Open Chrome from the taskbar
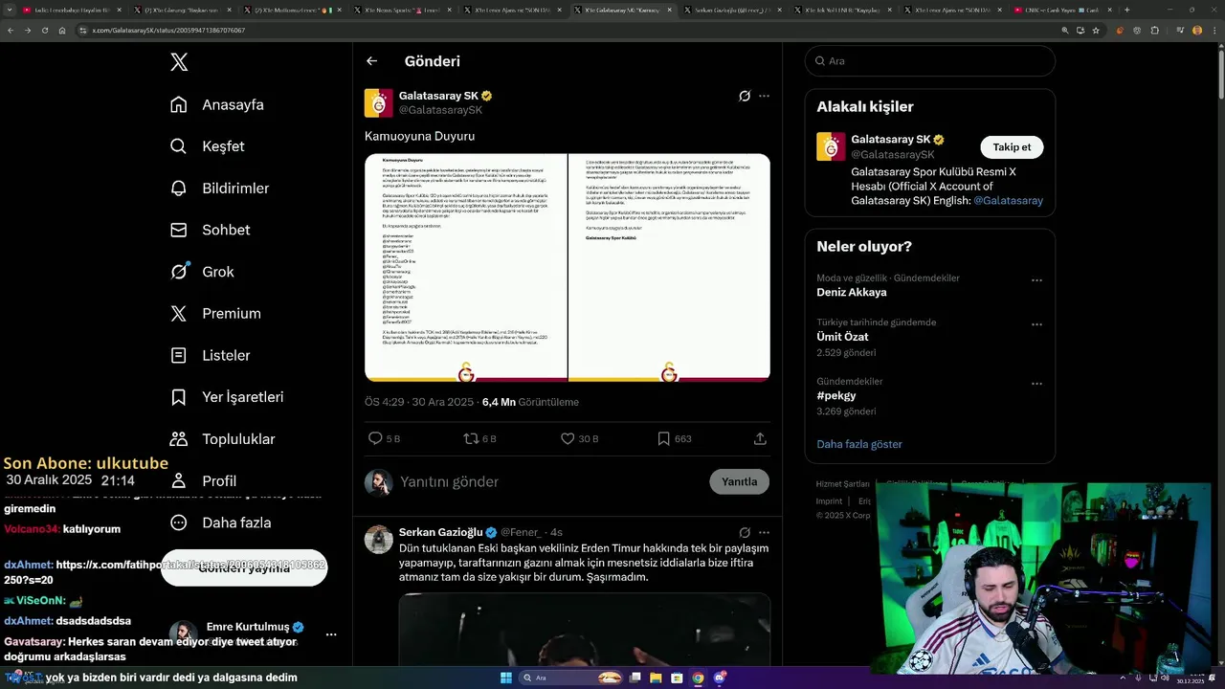 698,678
